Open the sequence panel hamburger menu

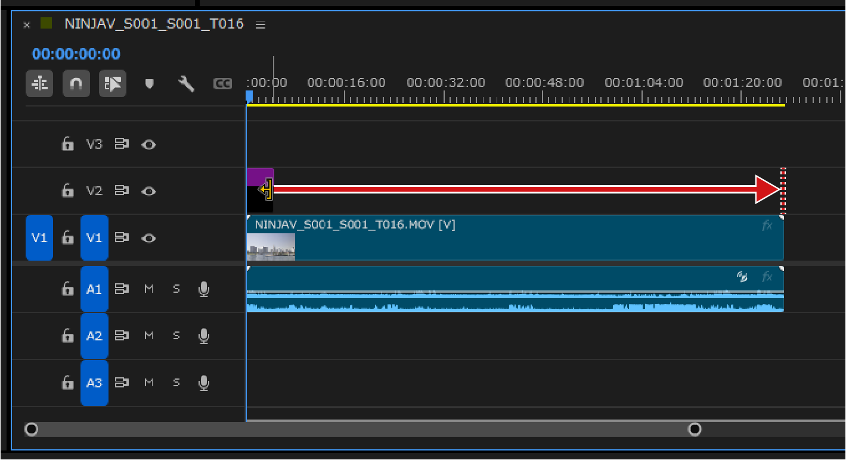pos(260,24)
